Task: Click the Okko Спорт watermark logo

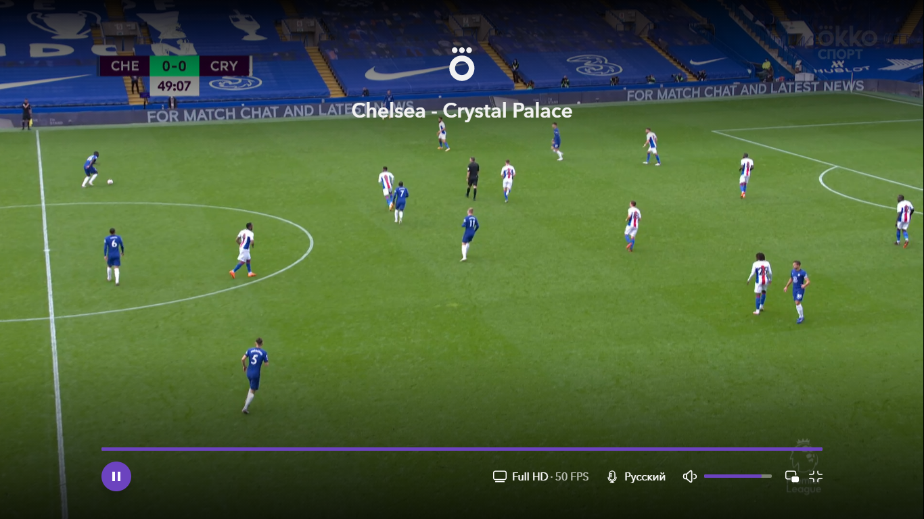Action: (x=848, y=43)
